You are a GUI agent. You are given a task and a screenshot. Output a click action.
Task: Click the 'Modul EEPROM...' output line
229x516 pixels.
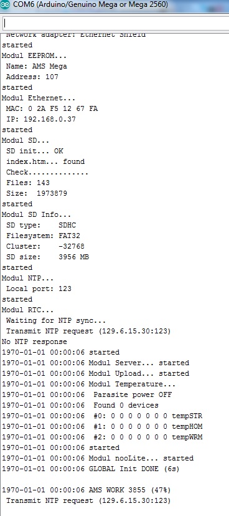[x=34, y=55]
